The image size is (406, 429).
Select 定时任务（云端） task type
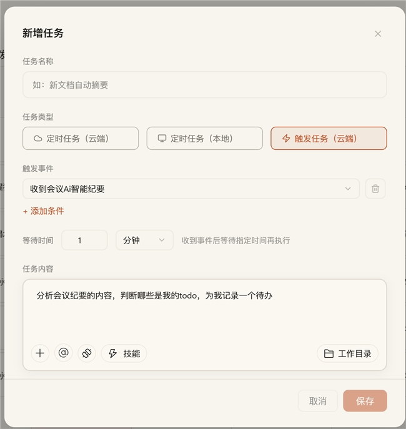coord(81,139)
